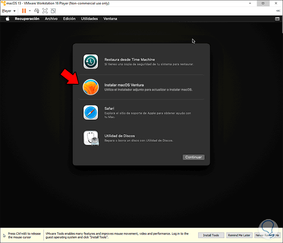Viewport: 283px width, 243px height.
Task: Click Never Remind Me button
Action: [267, 235]
